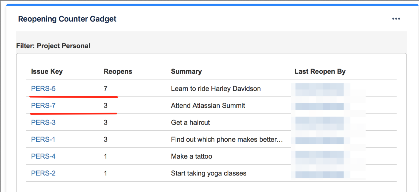Open issue PERS-7
Screen dimensions: 419x192
pyautogui.click(x=43, y=106)
